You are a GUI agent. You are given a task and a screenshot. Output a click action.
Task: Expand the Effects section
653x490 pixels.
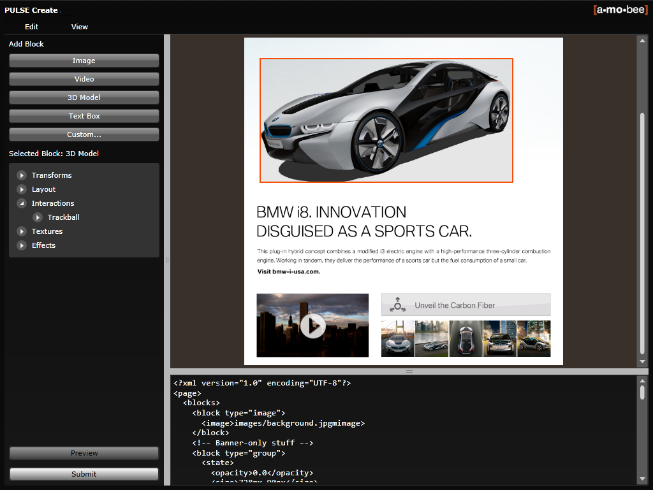[x=22, y=245]
